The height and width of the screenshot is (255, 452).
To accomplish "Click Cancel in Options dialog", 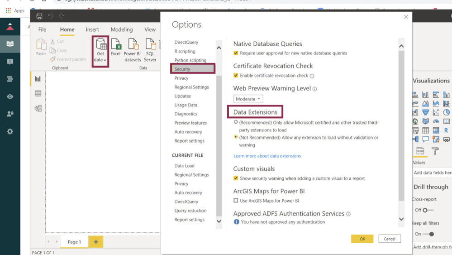I will pyautogui.click(x=390, y=239).
